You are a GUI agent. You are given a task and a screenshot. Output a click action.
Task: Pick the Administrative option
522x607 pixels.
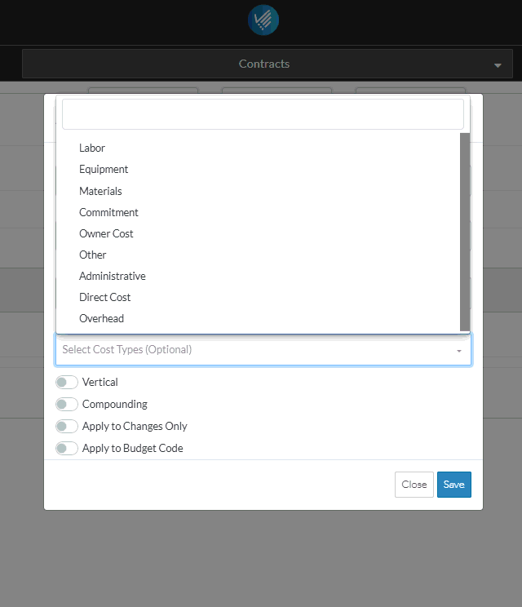point(113,276)
